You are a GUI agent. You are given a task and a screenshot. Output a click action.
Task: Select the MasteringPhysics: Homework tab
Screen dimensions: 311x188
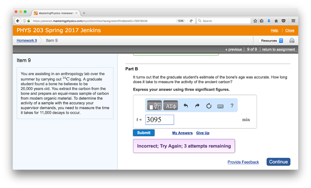tap(56, 13)
